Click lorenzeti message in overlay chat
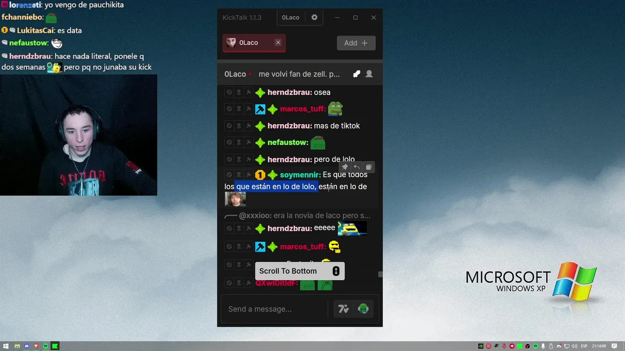The width and height of the screenshot is (625, 351). pyautogui.click(x=62, y=5)
